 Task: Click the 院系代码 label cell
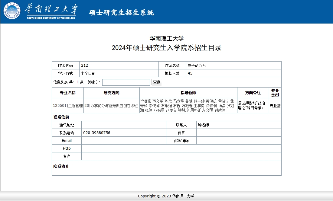tap(66, 65)
